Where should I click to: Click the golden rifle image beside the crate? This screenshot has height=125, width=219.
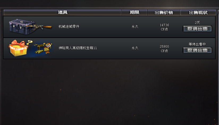(x=42, y=27)
